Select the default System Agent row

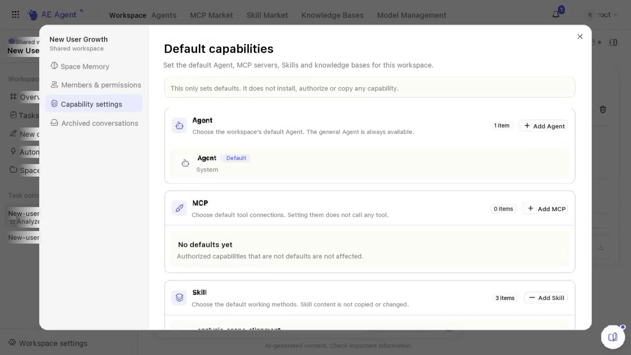(370, 163)
